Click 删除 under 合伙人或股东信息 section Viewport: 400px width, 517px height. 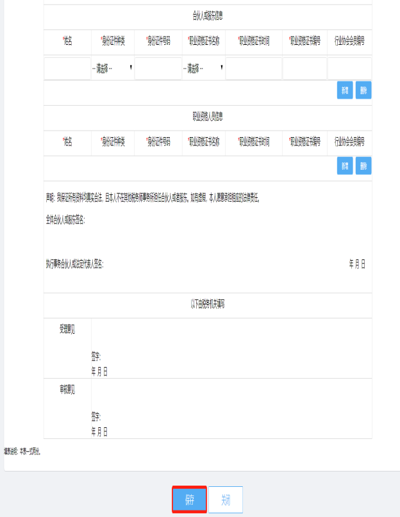click(x=363, y=90)
